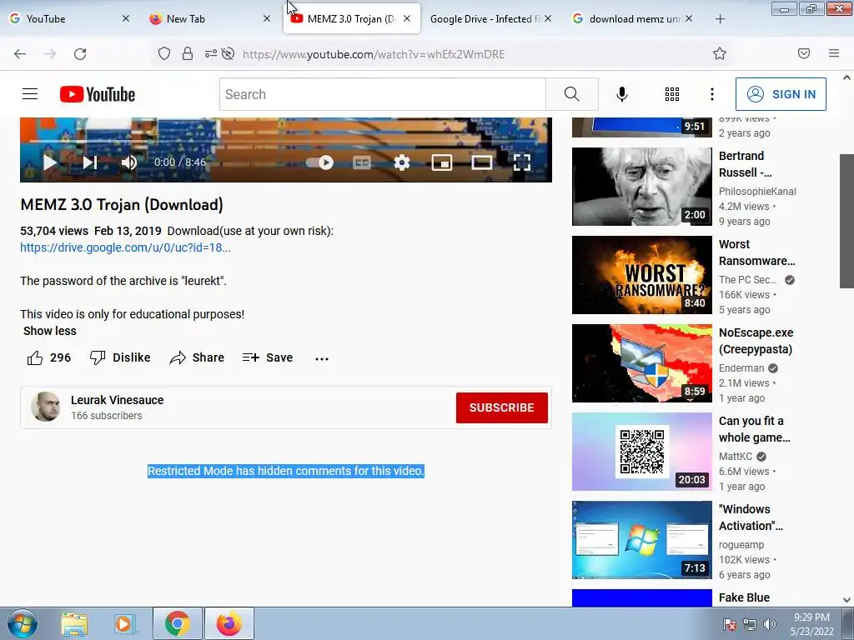Click the SIGN IN button
Viewport: 854px width, 640px height.
click(781, 94)
